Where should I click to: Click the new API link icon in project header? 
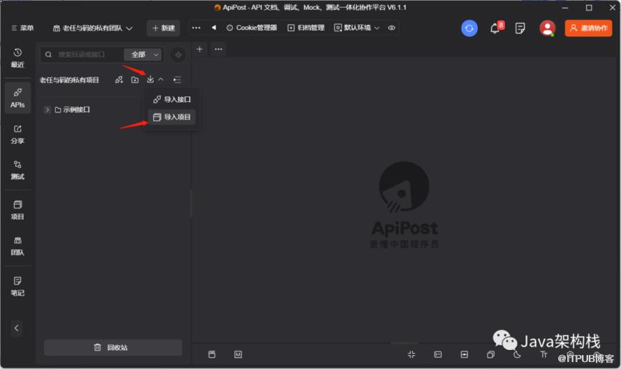click(x=119, y=80)
